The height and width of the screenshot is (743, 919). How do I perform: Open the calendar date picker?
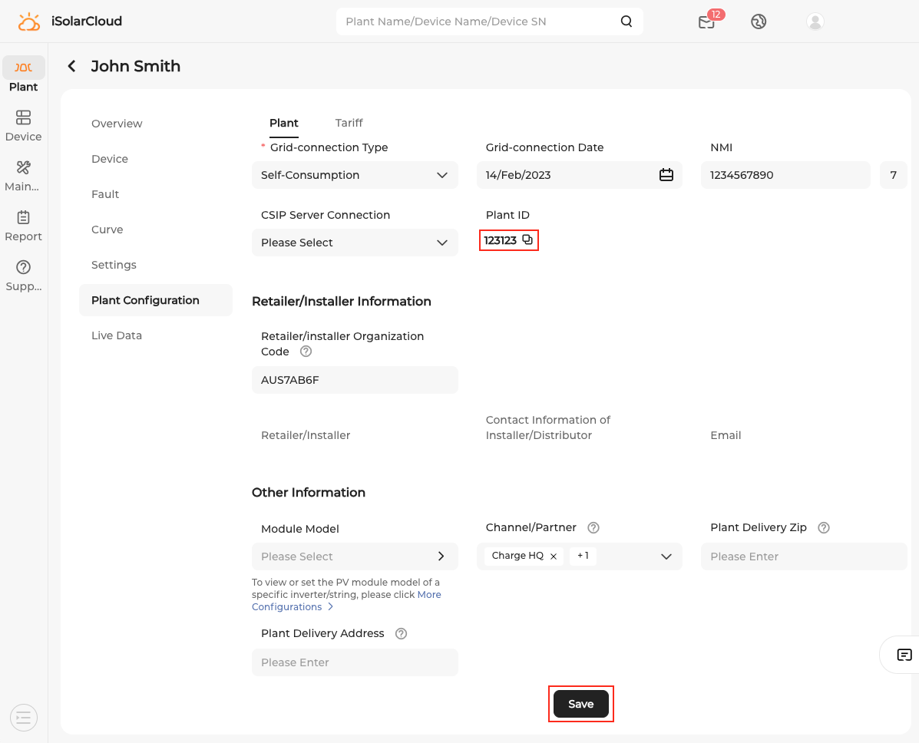[x=666, y=175]
